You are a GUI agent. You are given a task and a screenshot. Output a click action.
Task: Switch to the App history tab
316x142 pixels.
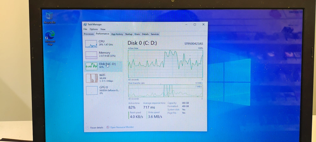pos(117,34)
